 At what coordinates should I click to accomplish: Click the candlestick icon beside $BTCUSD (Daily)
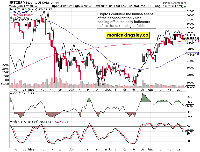[x=11, y=9]
